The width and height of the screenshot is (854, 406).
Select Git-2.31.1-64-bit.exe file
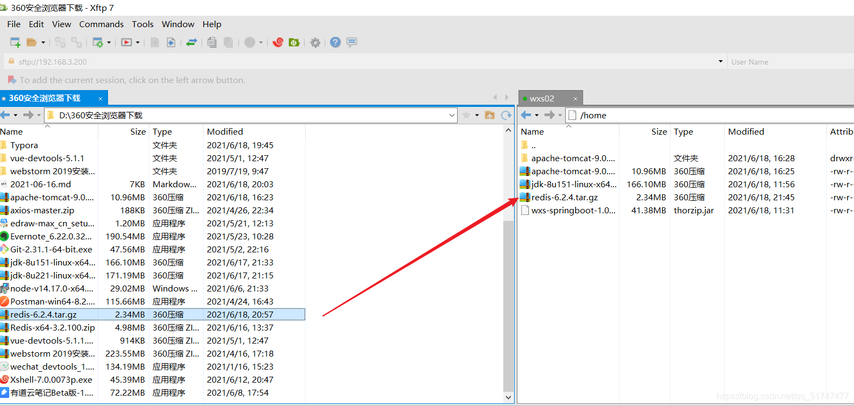(x=153, y=249)
